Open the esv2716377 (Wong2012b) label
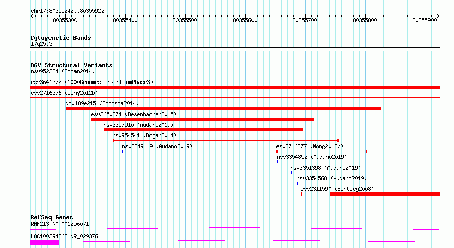 pyautogui.click(x=310, y=146)
